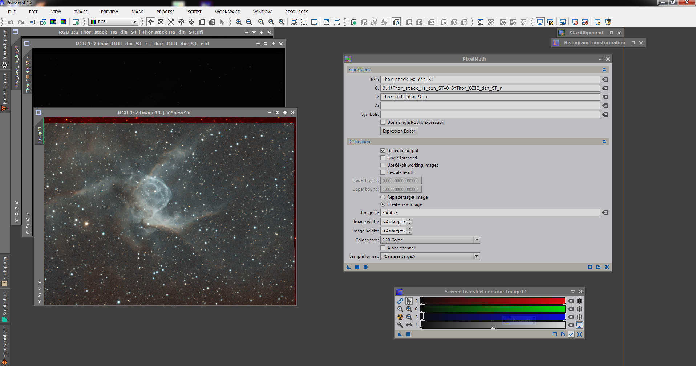Viewport: 696px width, 366px height.
Task: Toggle Use a single RGB/K expression
Action: pyautogui.click(x=383, y=122)
